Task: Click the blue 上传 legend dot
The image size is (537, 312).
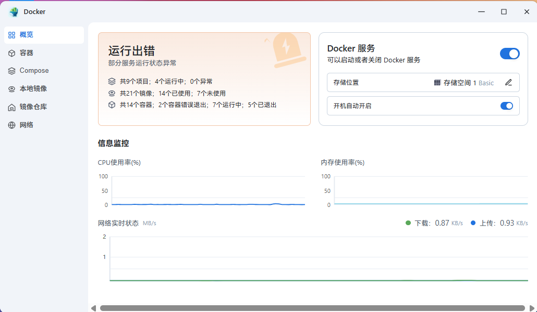Action: click(x=473, y=223)
